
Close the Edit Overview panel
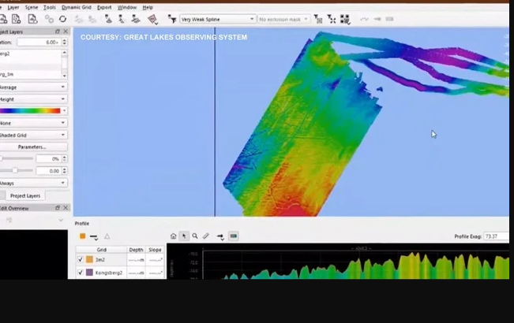(x=66, y=208)
